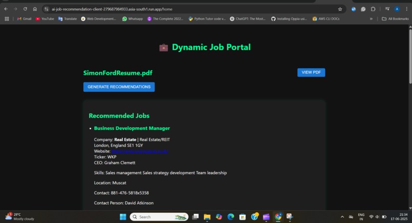Click the 'CEO: Graham Clemett' line
Image resolution: width=412 pixels, height=223 pixels.
[115, 162]
